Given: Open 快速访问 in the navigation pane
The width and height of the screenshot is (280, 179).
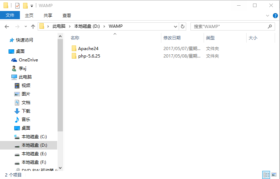Looking at the screenshot, I should point(25,40).
